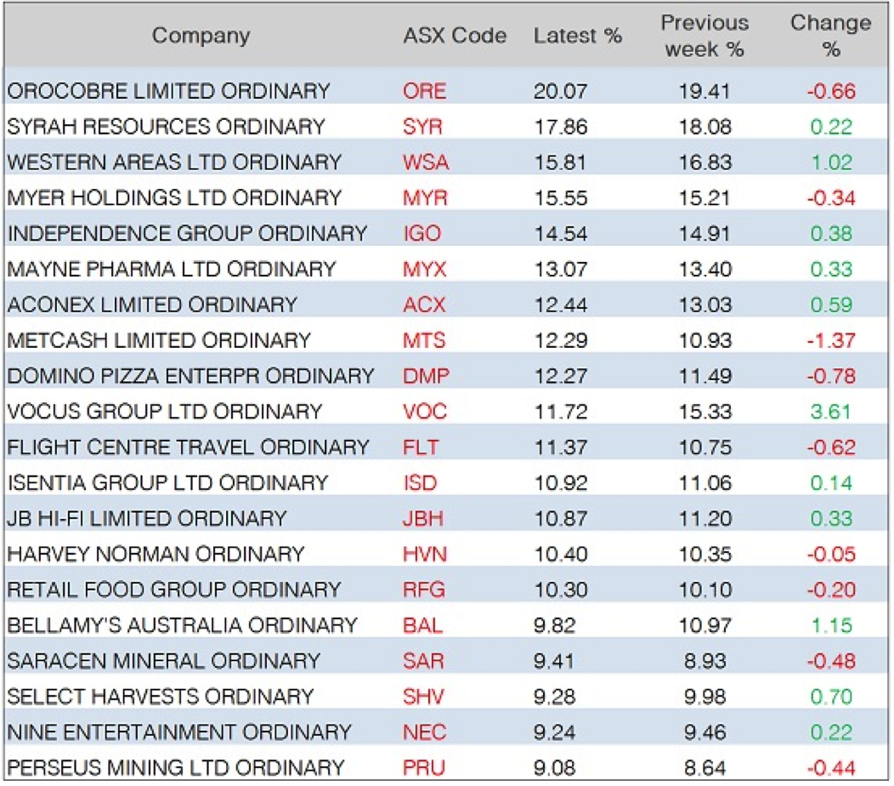
Task: Click the METCASH LIMITED ORDINARY company name
Action: click(x=159, y=341)
